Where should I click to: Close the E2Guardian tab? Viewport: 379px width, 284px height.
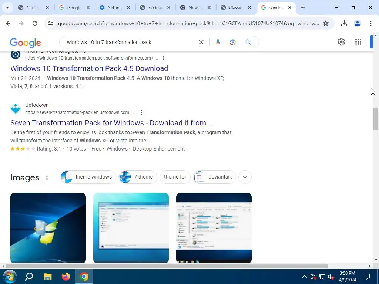[x=169, y=8]
